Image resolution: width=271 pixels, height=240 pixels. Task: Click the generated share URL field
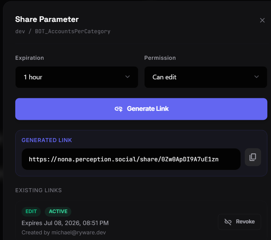[131, 159]
